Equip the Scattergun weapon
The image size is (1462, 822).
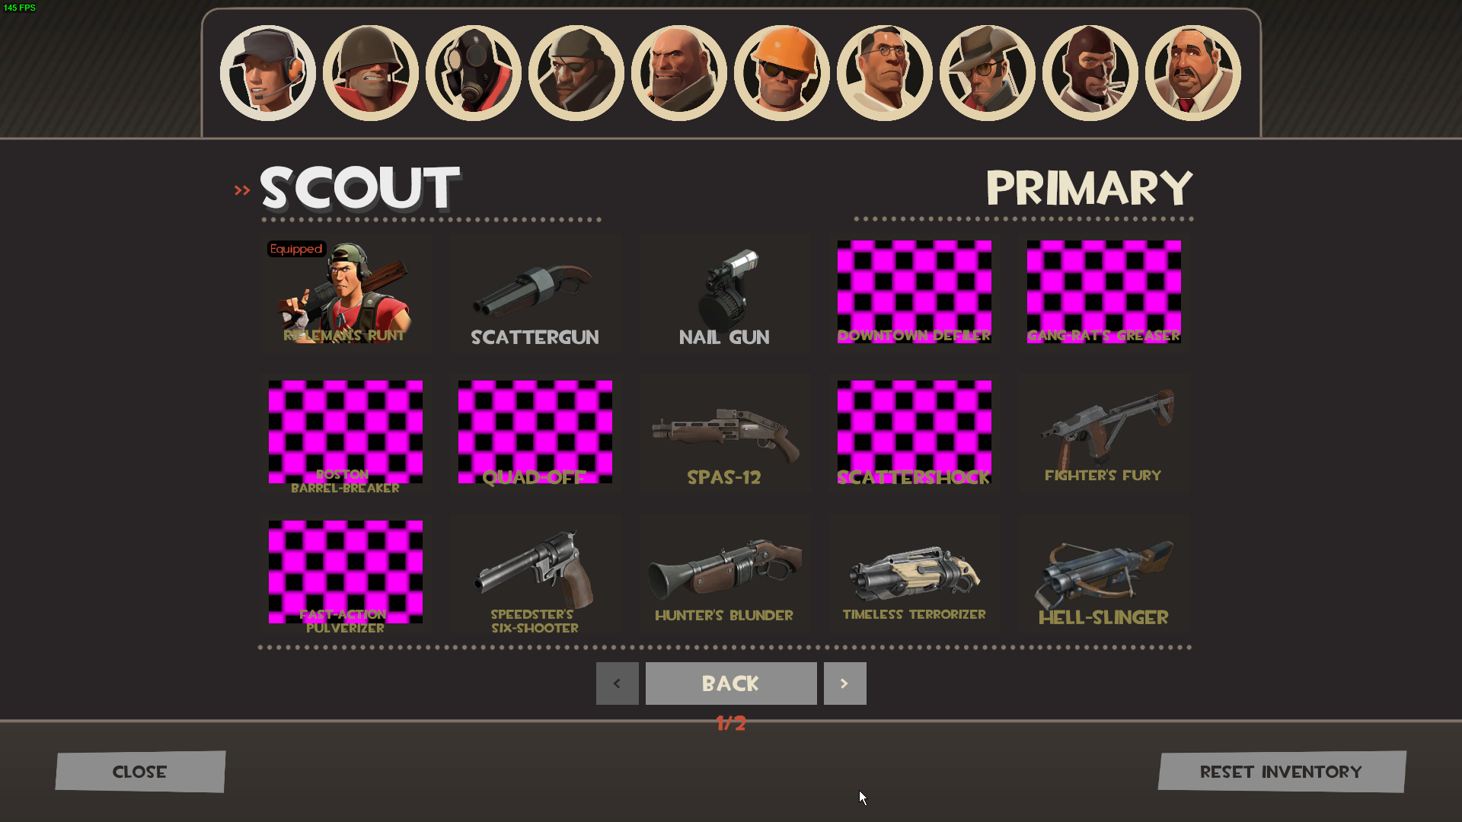535,293
